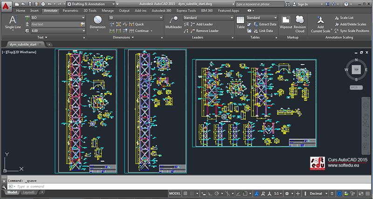The width and height of the screenshot is (373, 199).
Task: Open the Help question mark icon
Action: [x=346, y=4]
